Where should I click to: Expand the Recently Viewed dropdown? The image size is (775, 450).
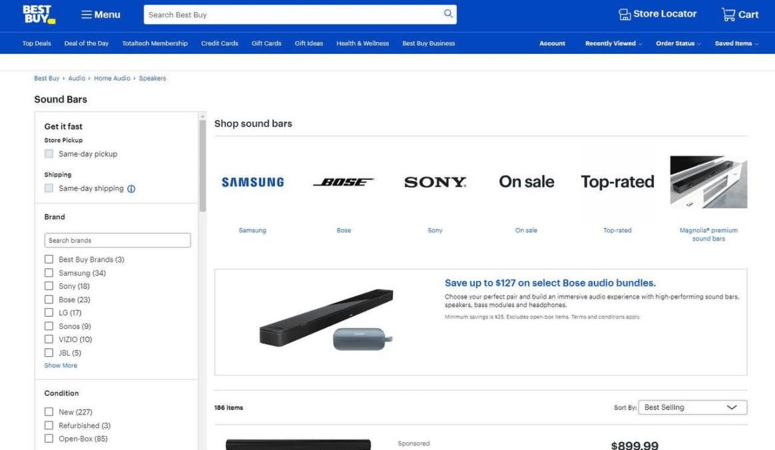click(613, 44)
